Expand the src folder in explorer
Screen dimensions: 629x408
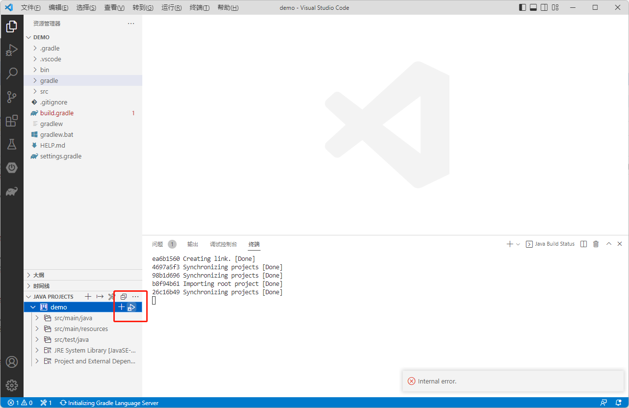pyautogui.click(x=35, y=91)
